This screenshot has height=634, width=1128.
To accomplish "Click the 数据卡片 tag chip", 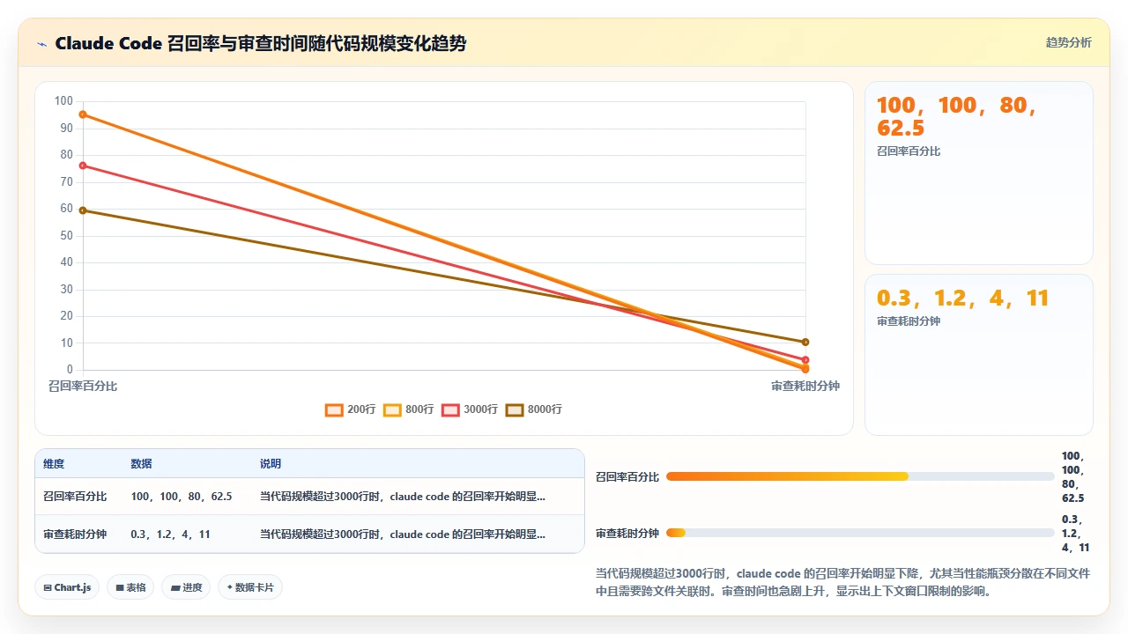I will tap(250, 587).
